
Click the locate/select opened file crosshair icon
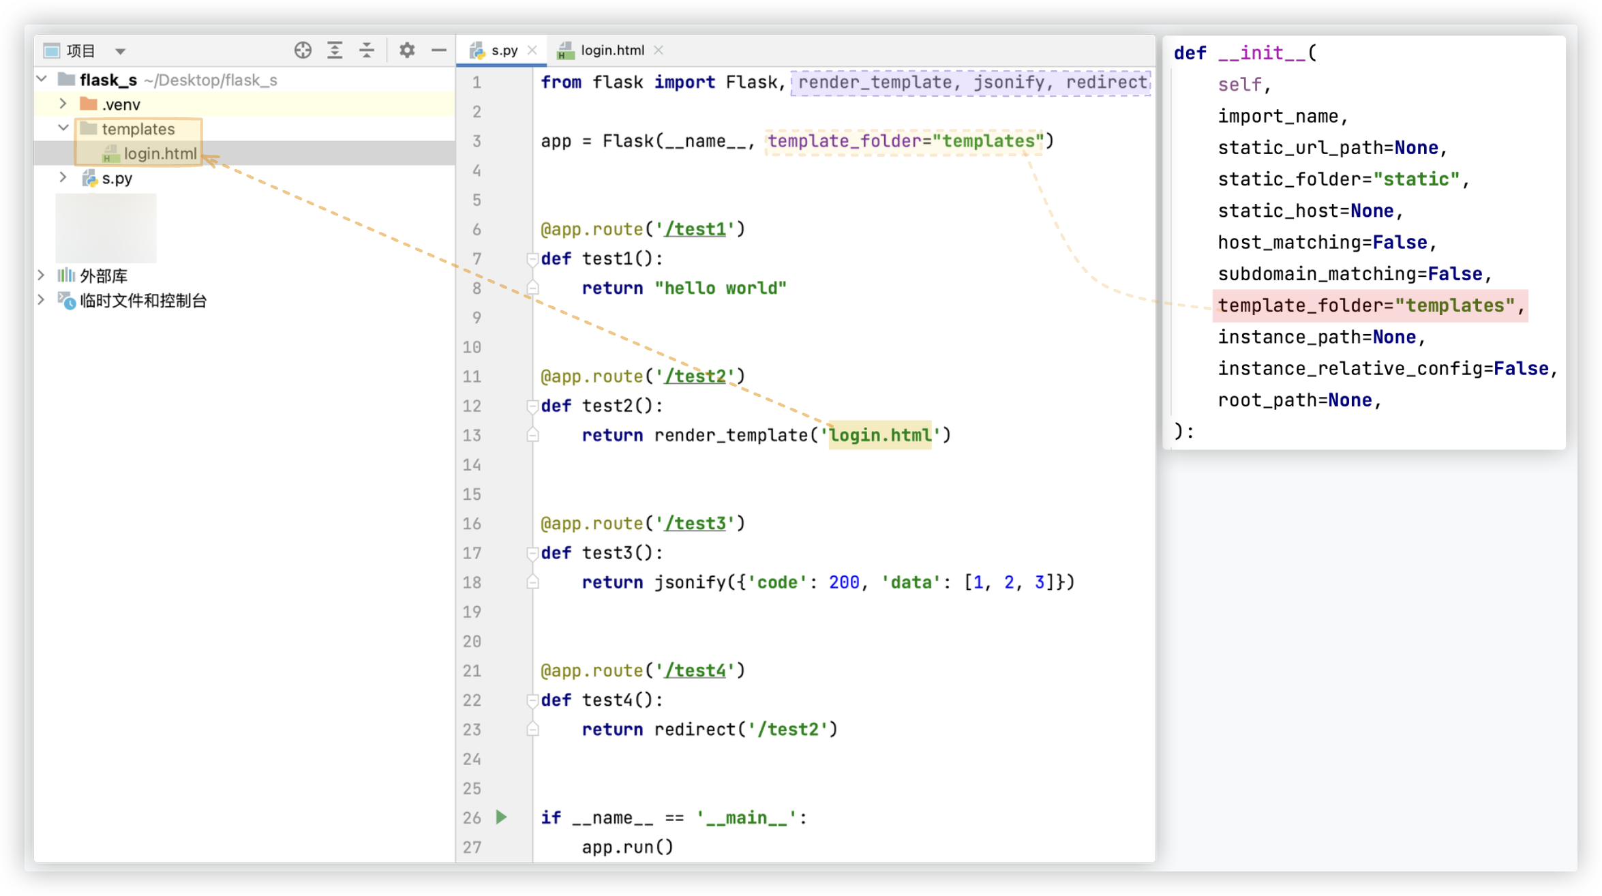point(303,50)
